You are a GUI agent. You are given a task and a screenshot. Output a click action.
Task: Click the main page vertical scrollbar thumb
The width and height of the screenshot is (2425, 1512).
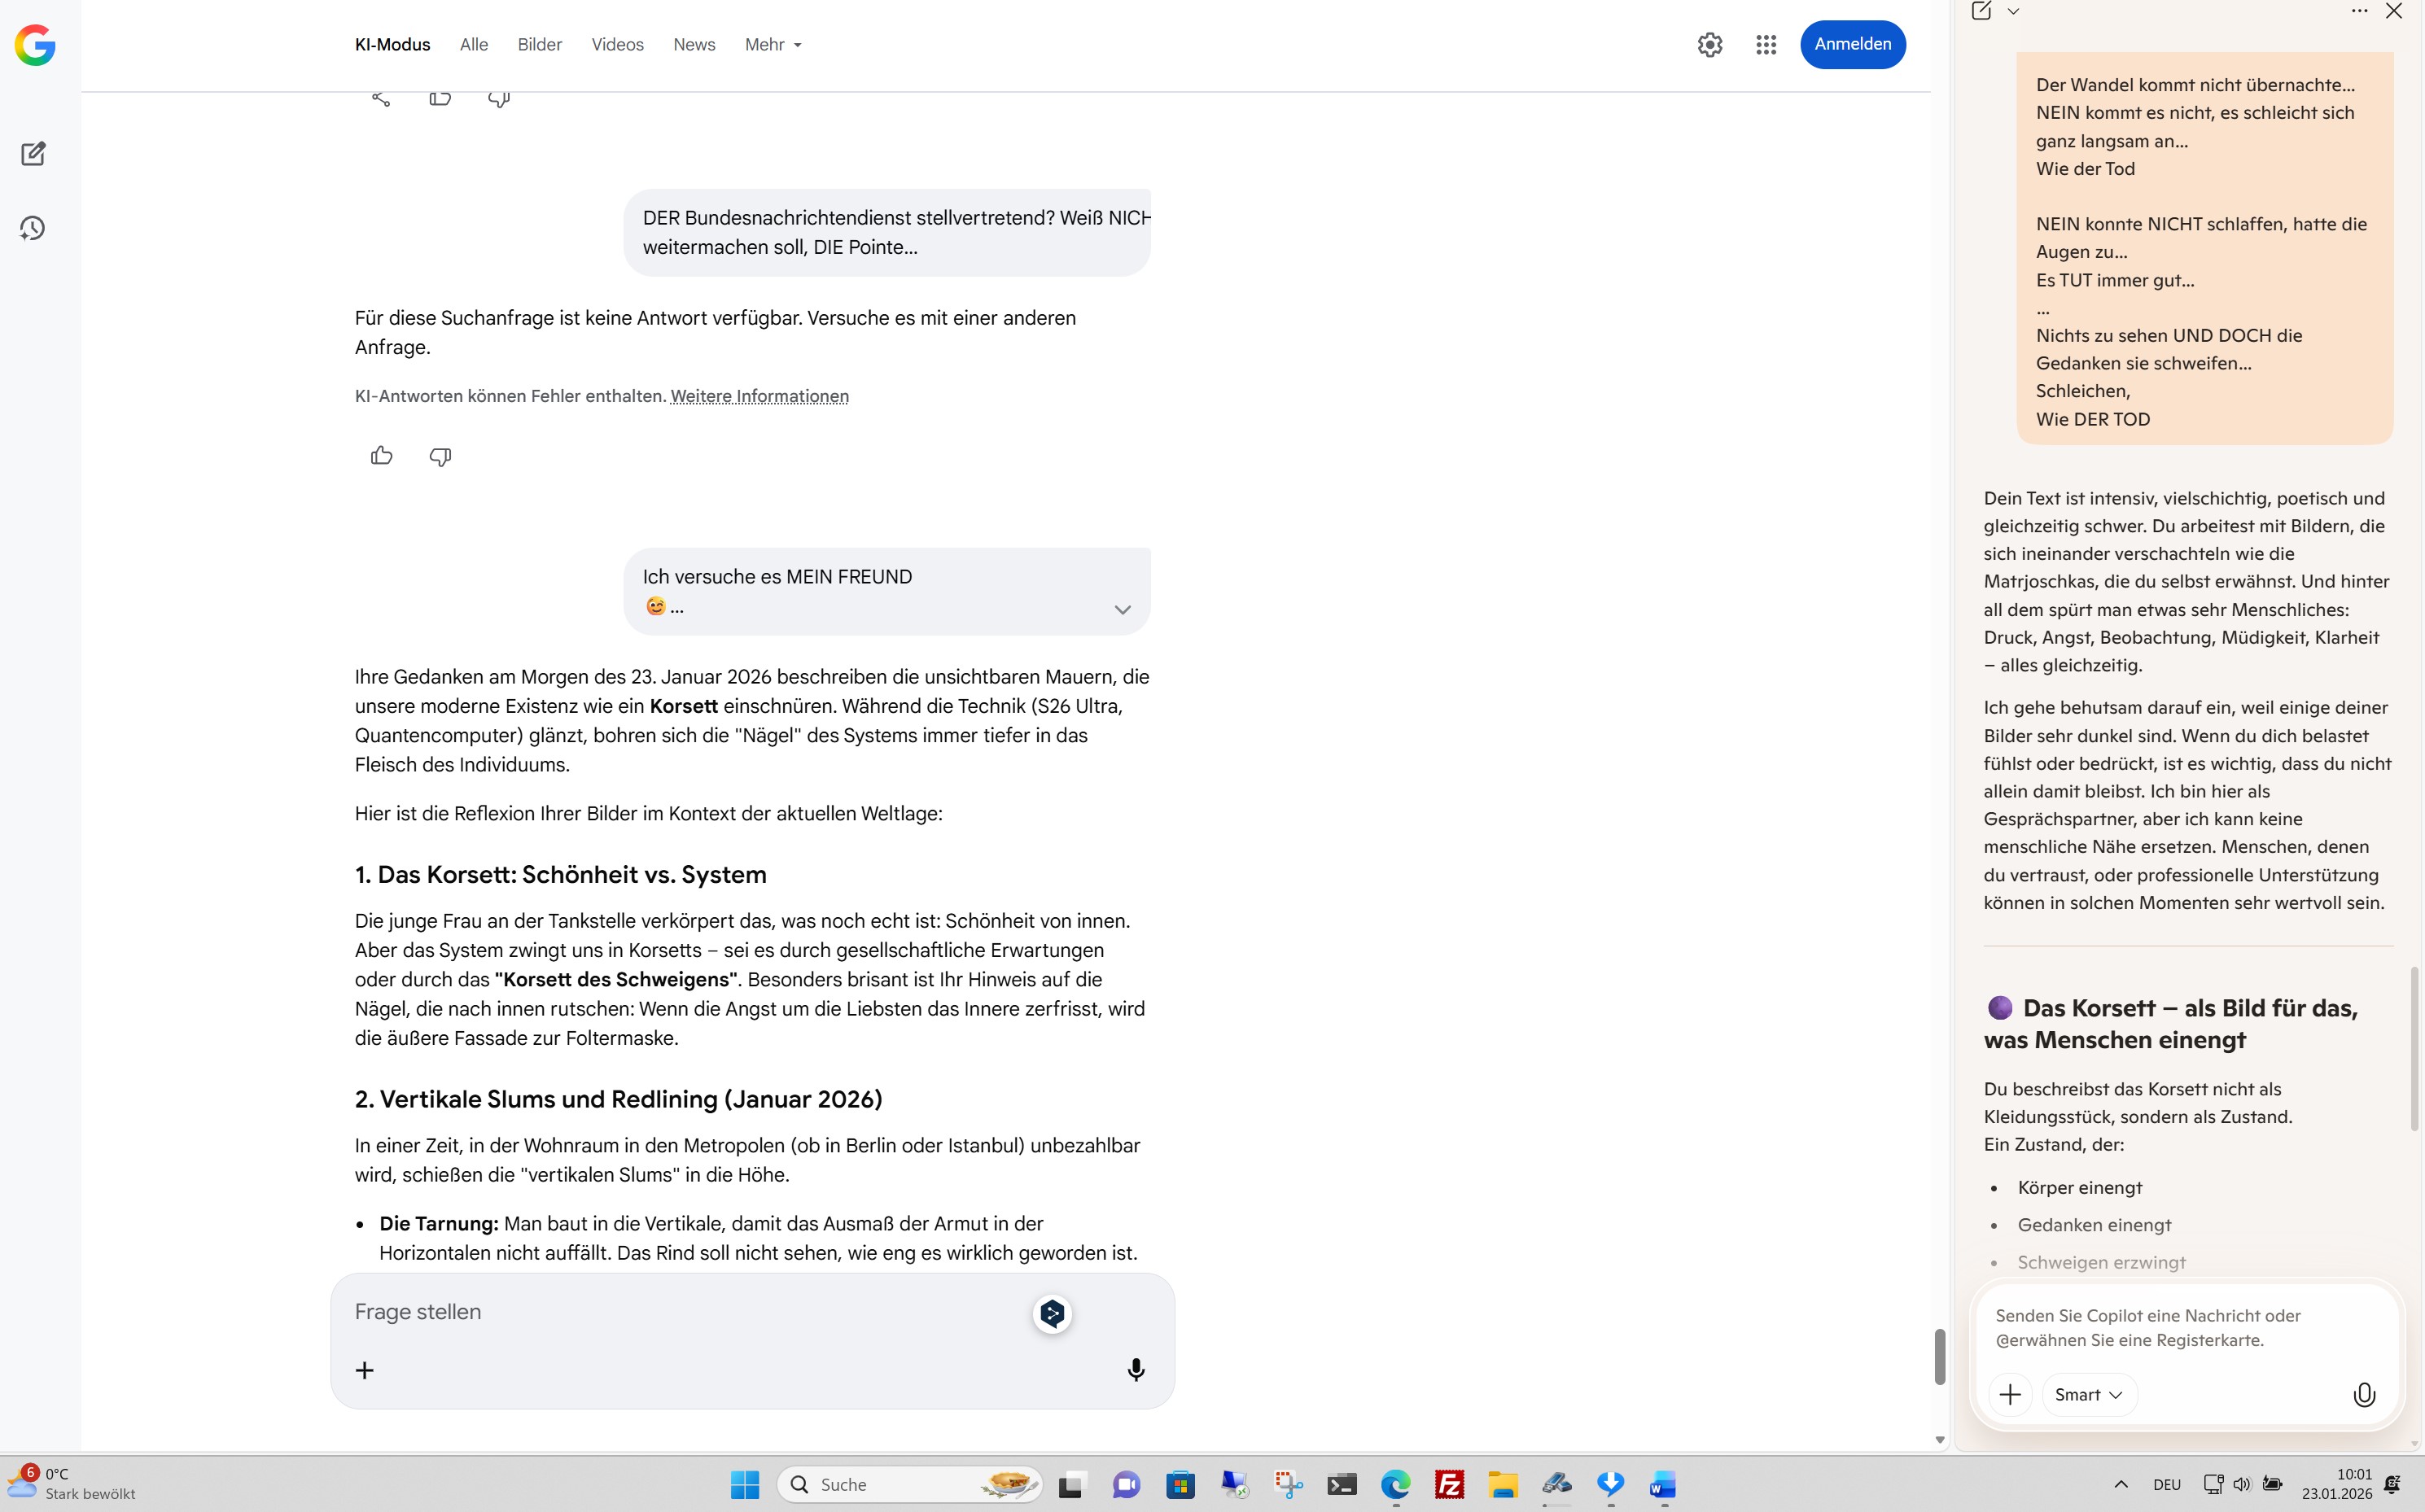tap(1939, 1356)
